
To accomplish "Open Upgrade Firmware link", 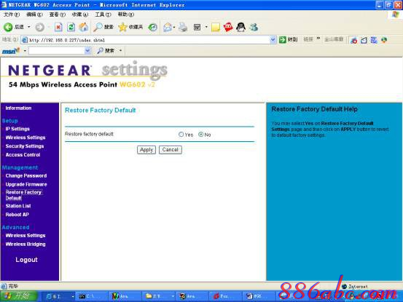I will pos(26,184).
